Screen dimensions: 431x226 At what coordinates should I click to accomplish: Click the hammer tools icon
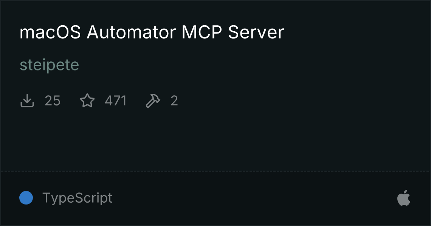pyautogui.click(x=153, y=101)
